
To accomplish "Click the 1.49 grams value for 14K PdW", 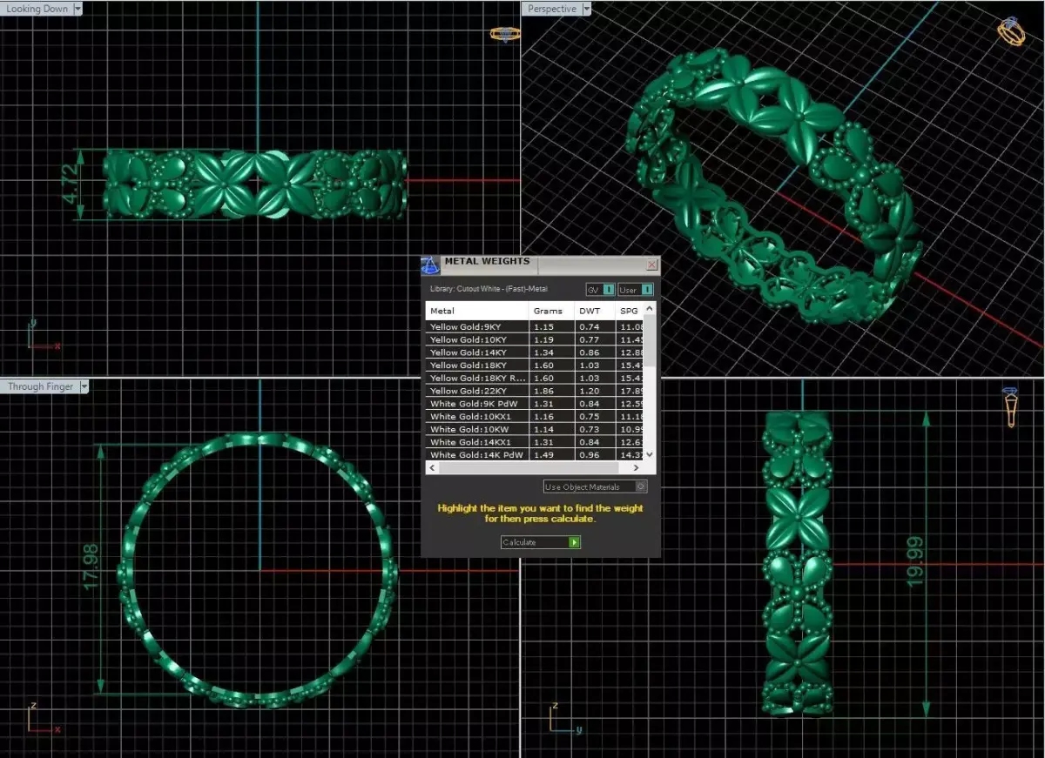I will point(543,454).
